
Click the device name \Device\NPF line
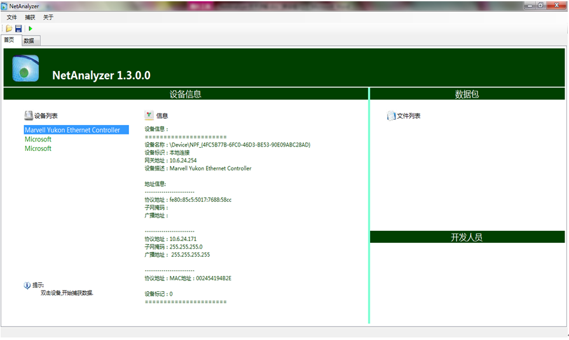[x=228, y=145]
